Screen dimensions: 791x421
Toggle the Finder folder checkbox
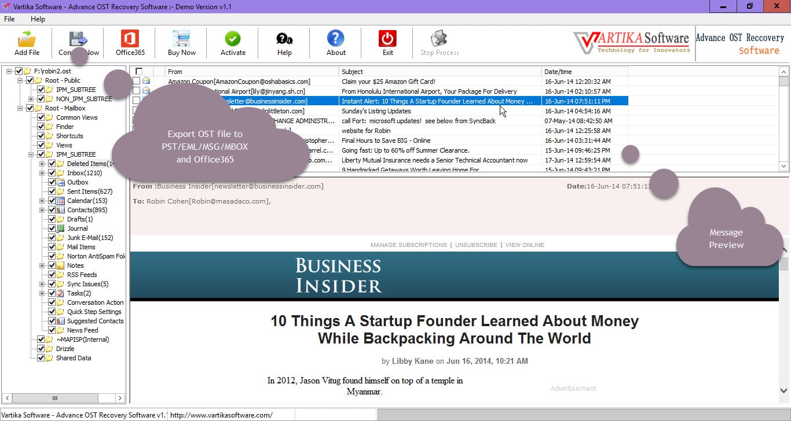41,127
